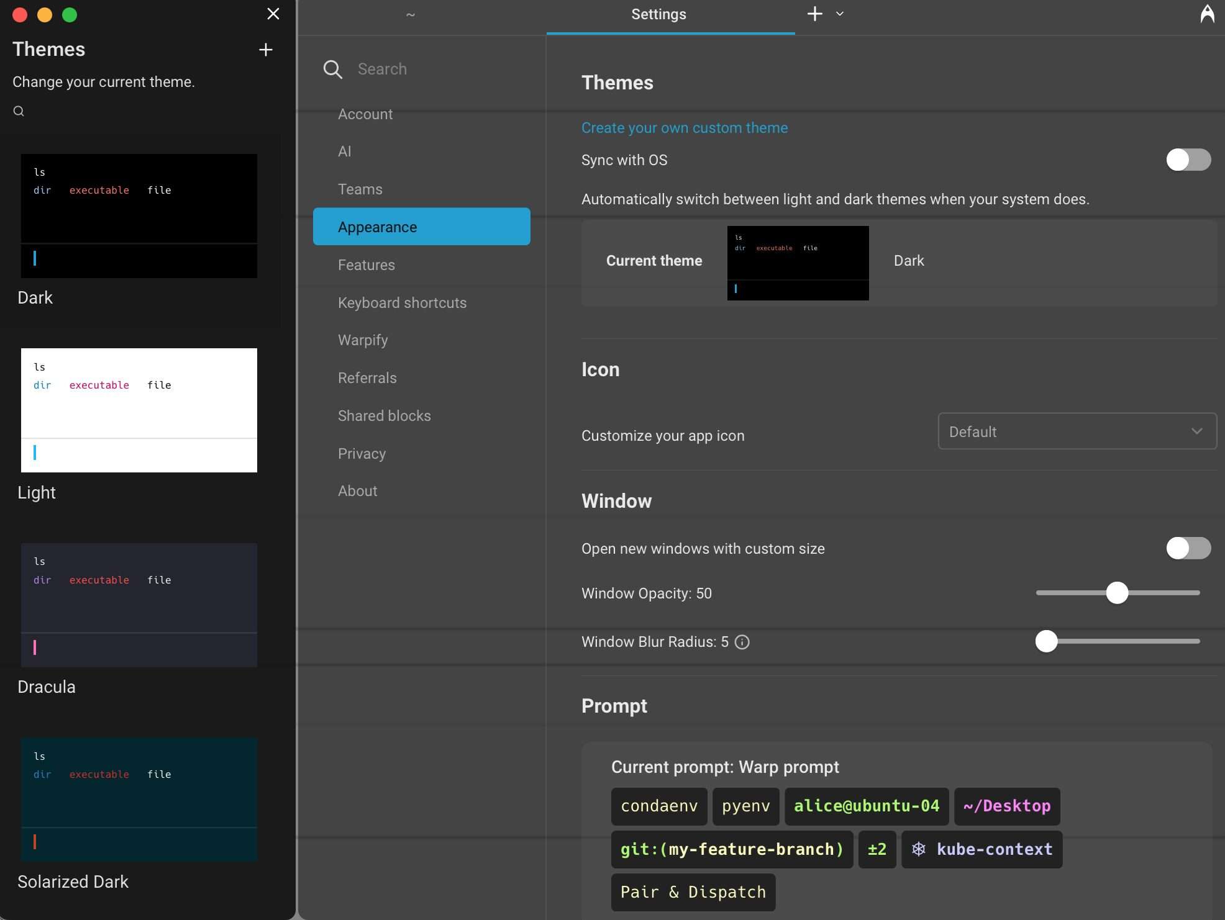Select the Dracula theme thumbnail
The height and width of the screenshot is (920, 1225).
pos(139,605)
